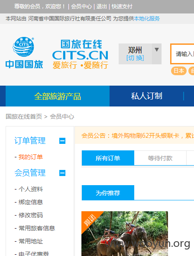Screen dimensions: 194x256
Task: Go to 国旅在线首页 breadcrumb
Action: pyautogui.click(x=24, y=116)
